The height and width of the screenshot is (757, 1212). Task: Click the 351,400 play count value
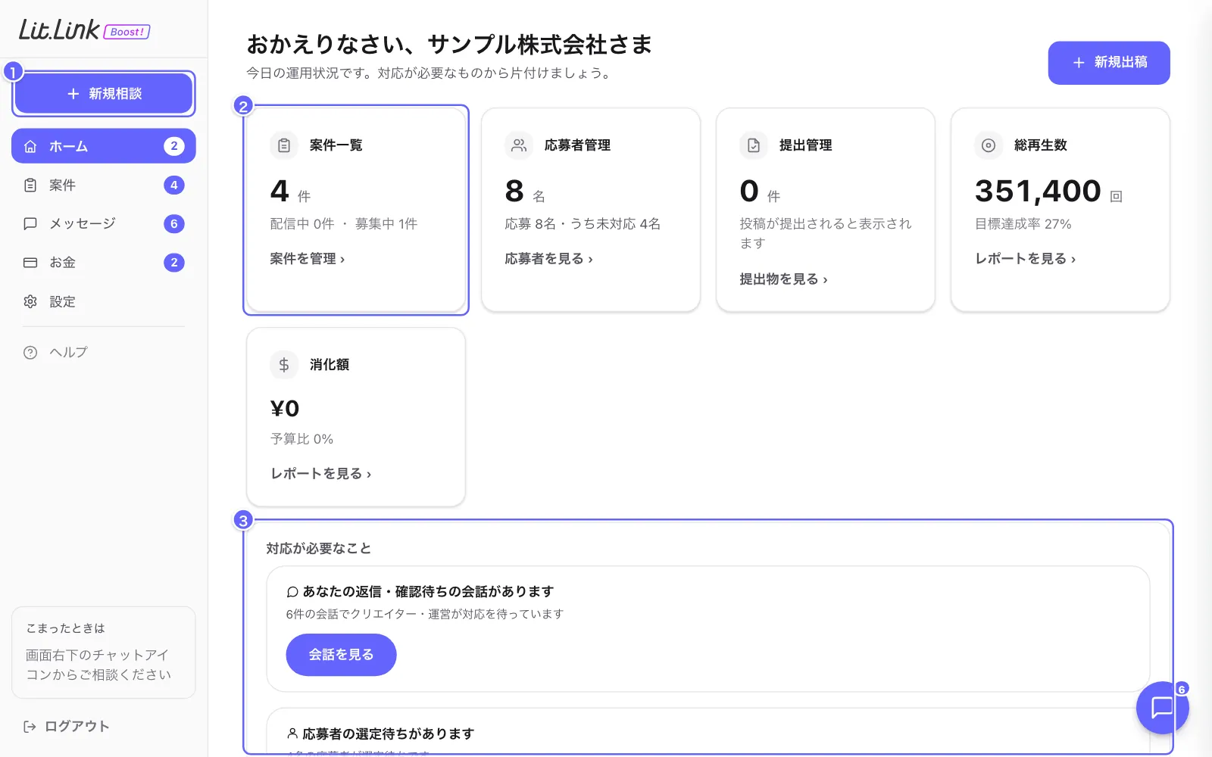[1038, 191]
